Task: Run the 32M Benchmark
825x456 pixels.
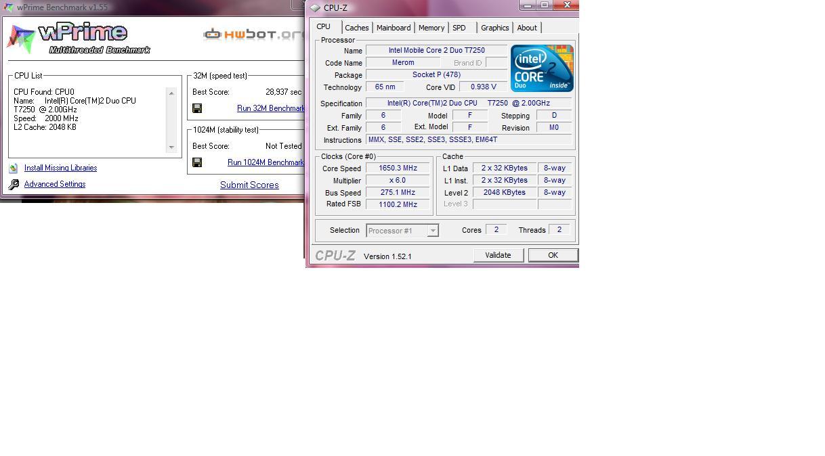Action: click(271, 108)
